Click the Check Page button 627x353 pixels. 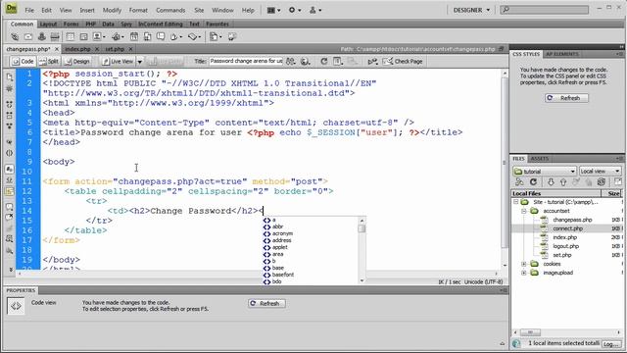point(403,61)
